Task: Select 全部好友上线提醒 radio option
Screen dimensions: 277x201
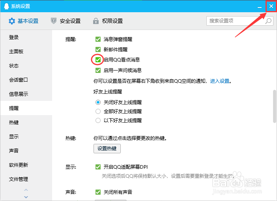Action: click(x=98, y=112)
